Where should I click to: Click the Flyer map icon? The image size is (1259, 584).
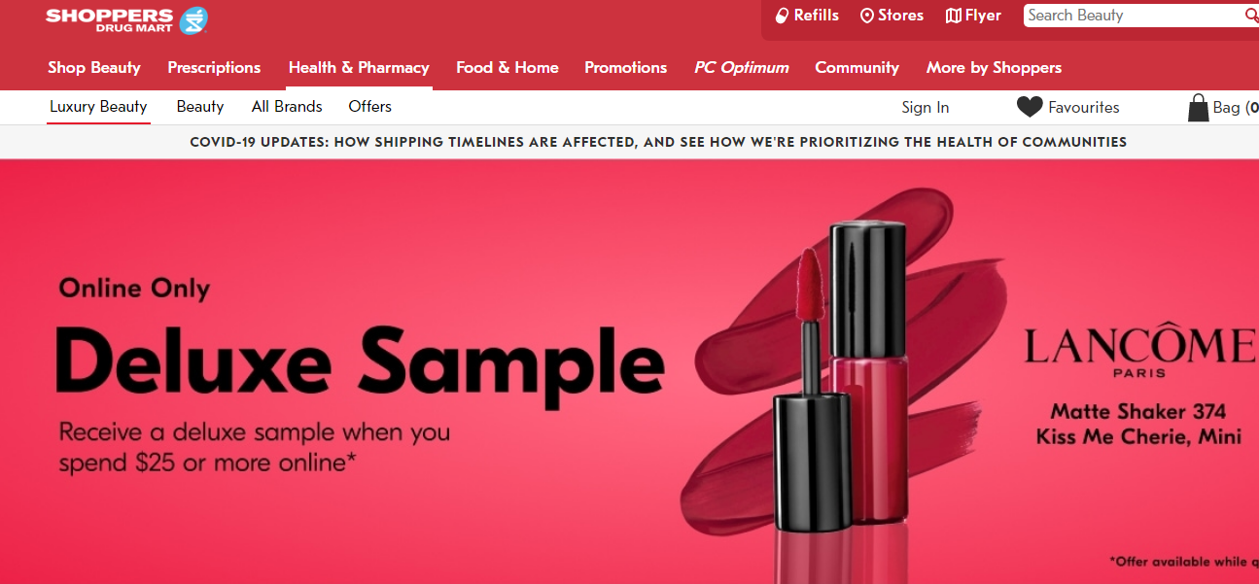(954, 16)
